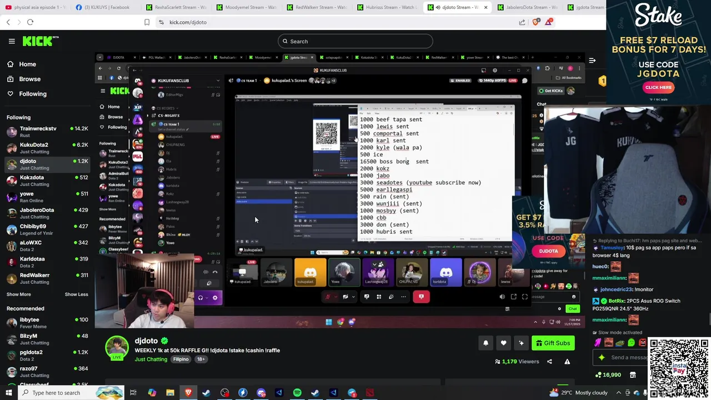The height and width of the screenshot is (400, 711).
Task: Toggle stream notifications with the bell button
Action: 485,343
